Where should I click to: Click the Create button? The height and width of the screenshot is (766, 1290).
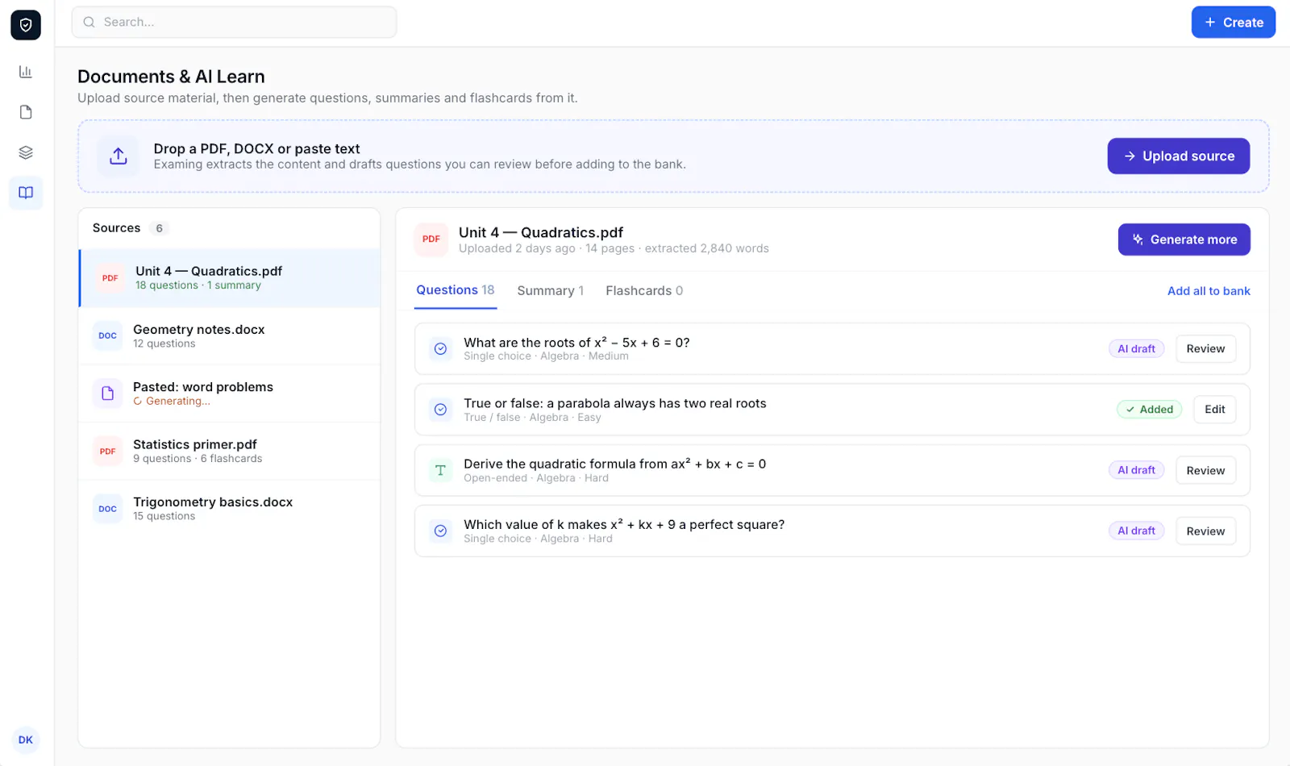pos(1234,23)
